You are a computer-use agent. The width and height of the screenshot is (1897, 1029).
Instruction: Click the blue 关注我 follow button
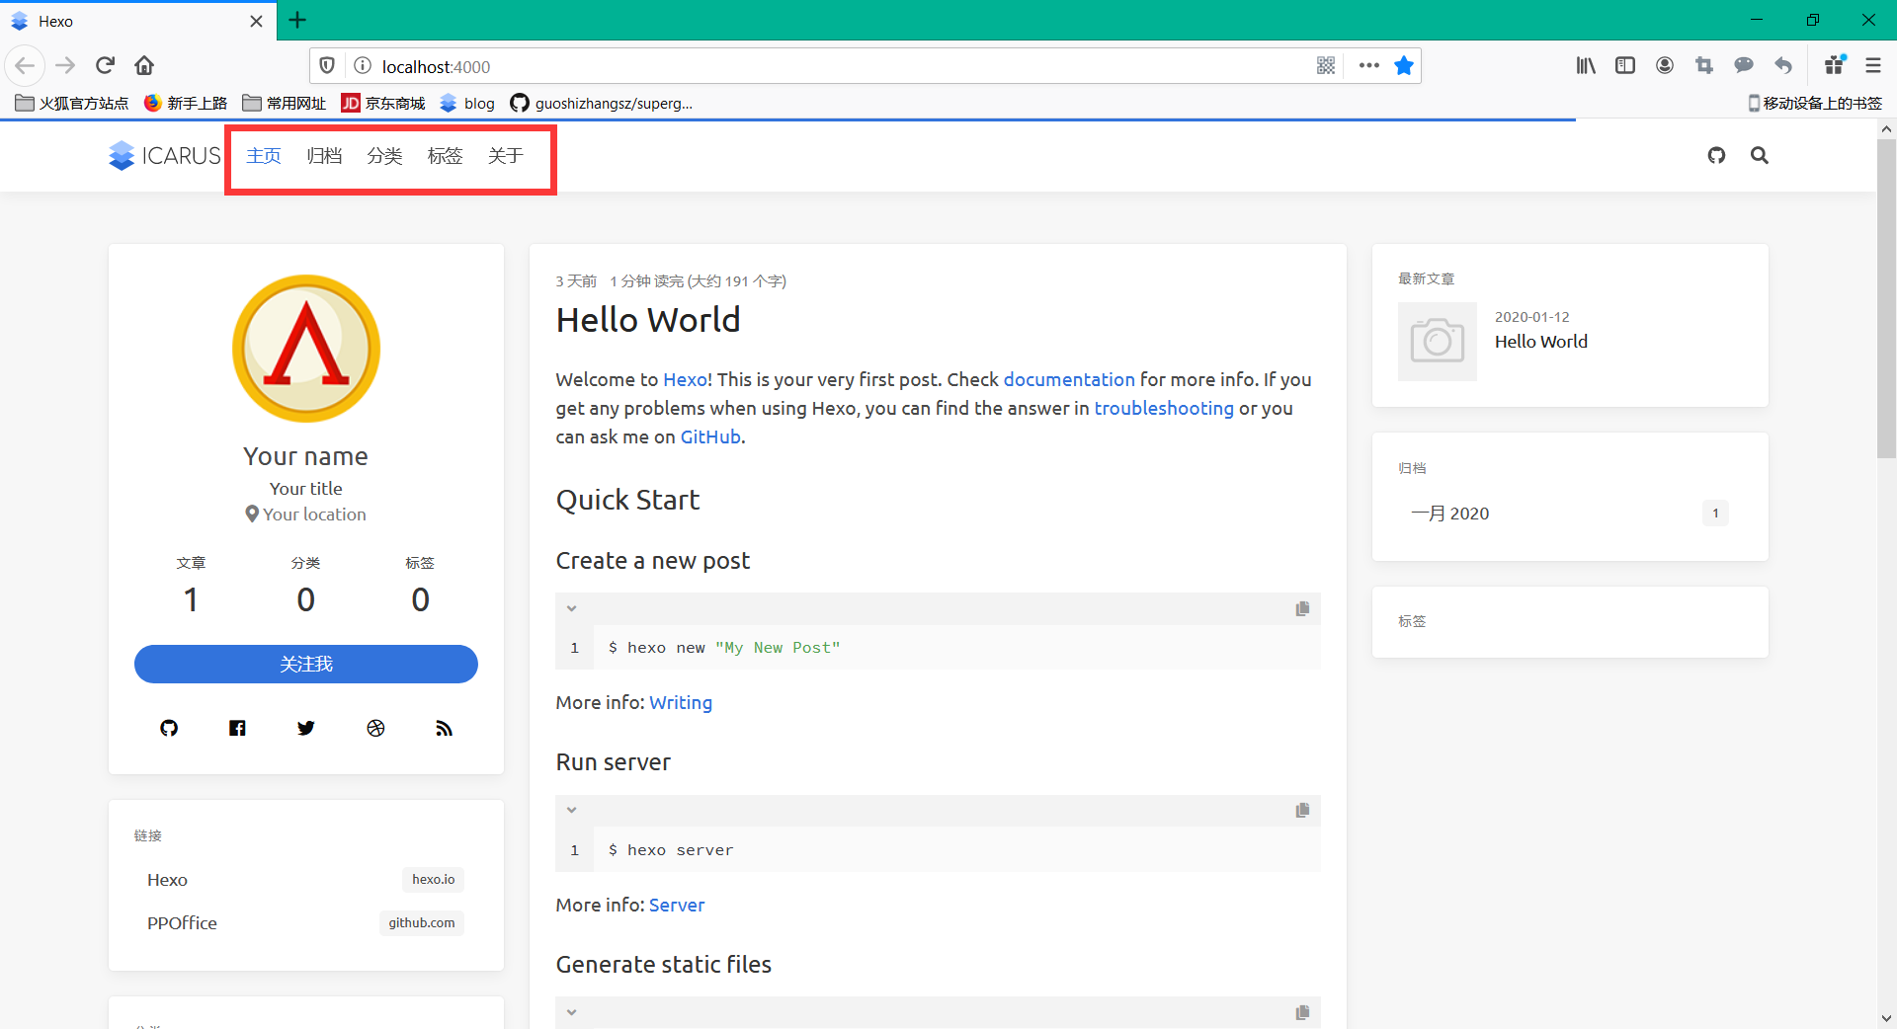pos(306,664)
